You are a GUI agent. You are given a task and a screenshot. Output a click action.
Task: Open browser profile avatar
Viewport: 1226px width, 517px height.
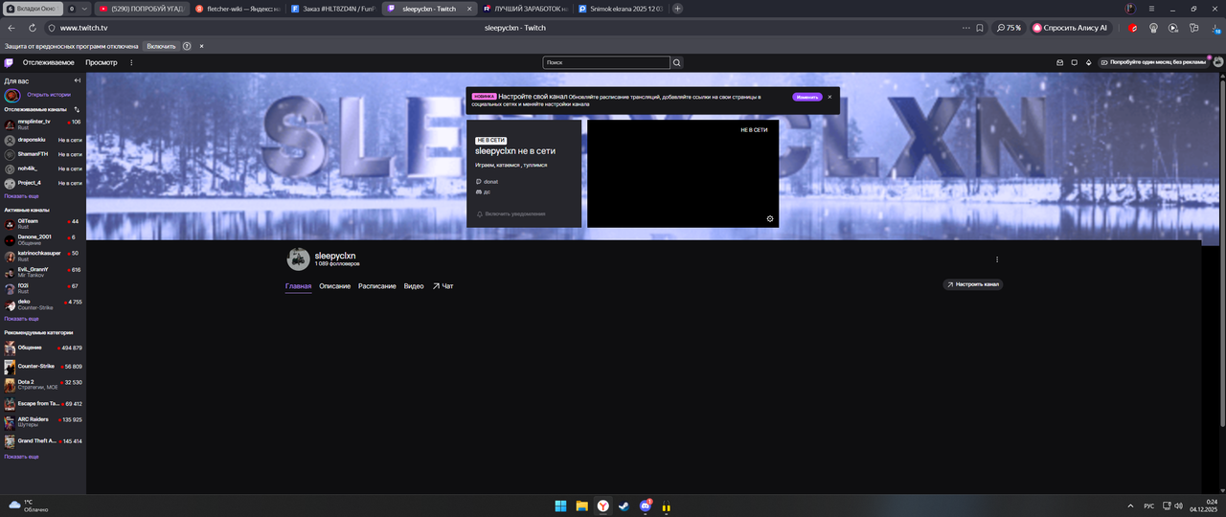click(1130, 9)
